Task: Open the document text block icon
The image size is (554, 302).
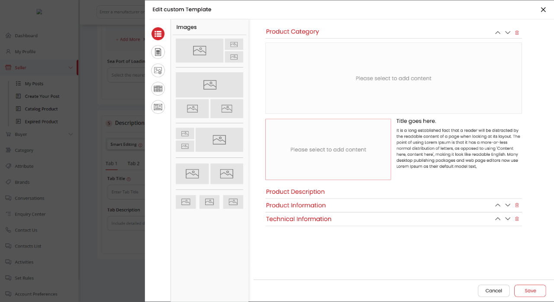Action: coord(158,52)
